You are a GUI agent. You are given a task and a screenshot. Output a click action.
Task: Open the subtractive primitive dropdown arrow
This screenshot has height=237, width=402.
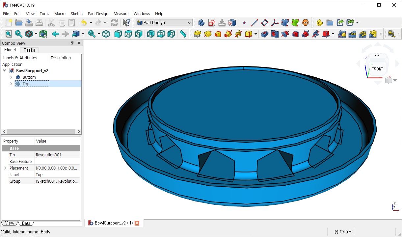tap(333, 34)
